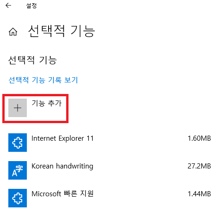Click the 1.60MB size value

coord(199,138)
